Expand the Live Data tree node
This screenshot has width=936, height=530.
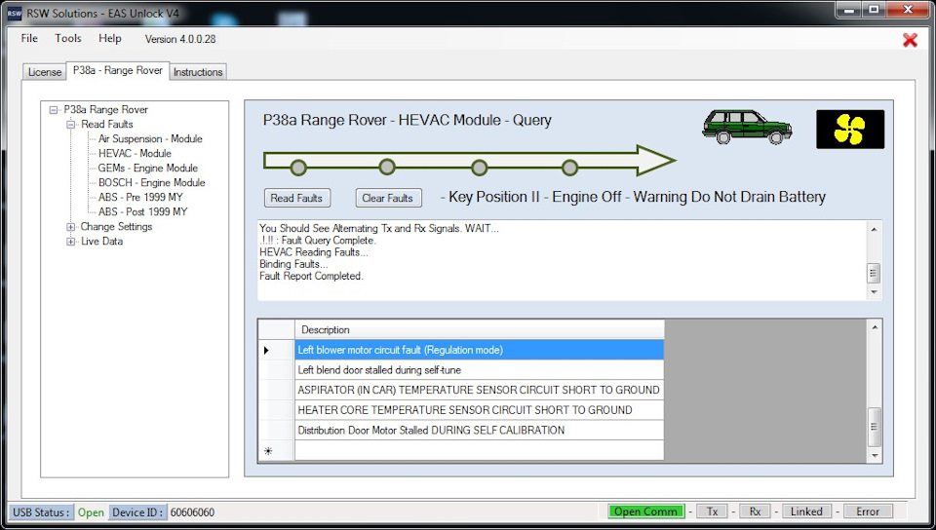coord(70,242)
